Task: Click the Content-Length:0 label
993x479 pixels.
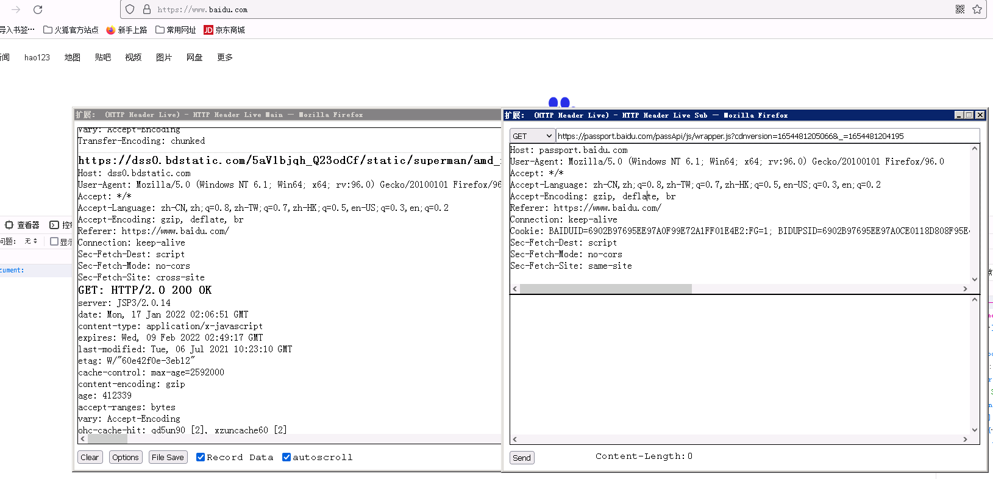Action: (x=644, y=456)
